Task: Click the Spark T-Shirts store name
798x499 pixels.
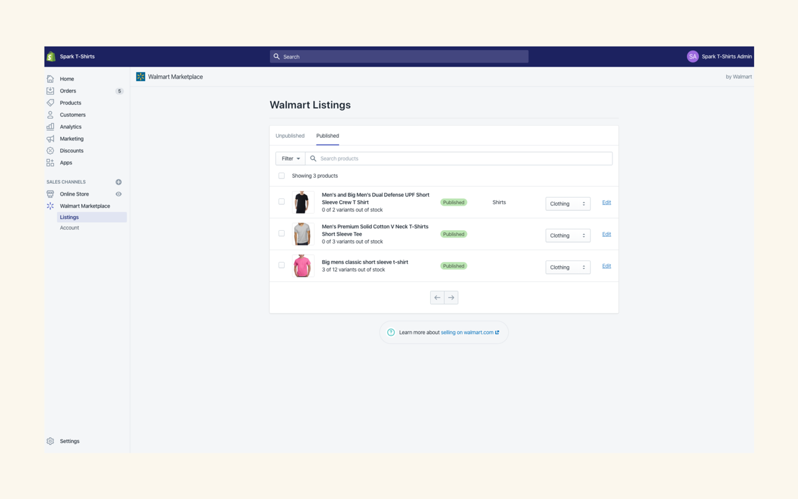Action: pos(77,57)
